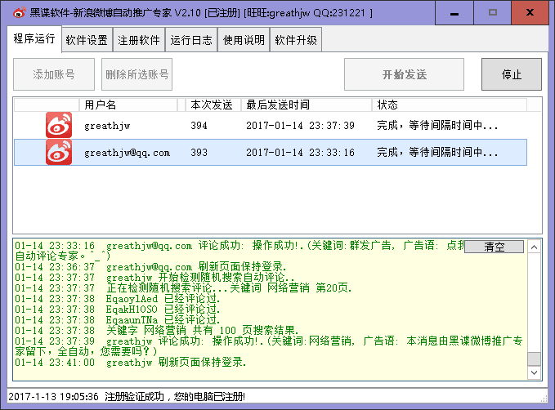Click the log line mentioning EqaoylAed
Image resolution: width=555 pixels, height=410 pixels.
point(118,299)
